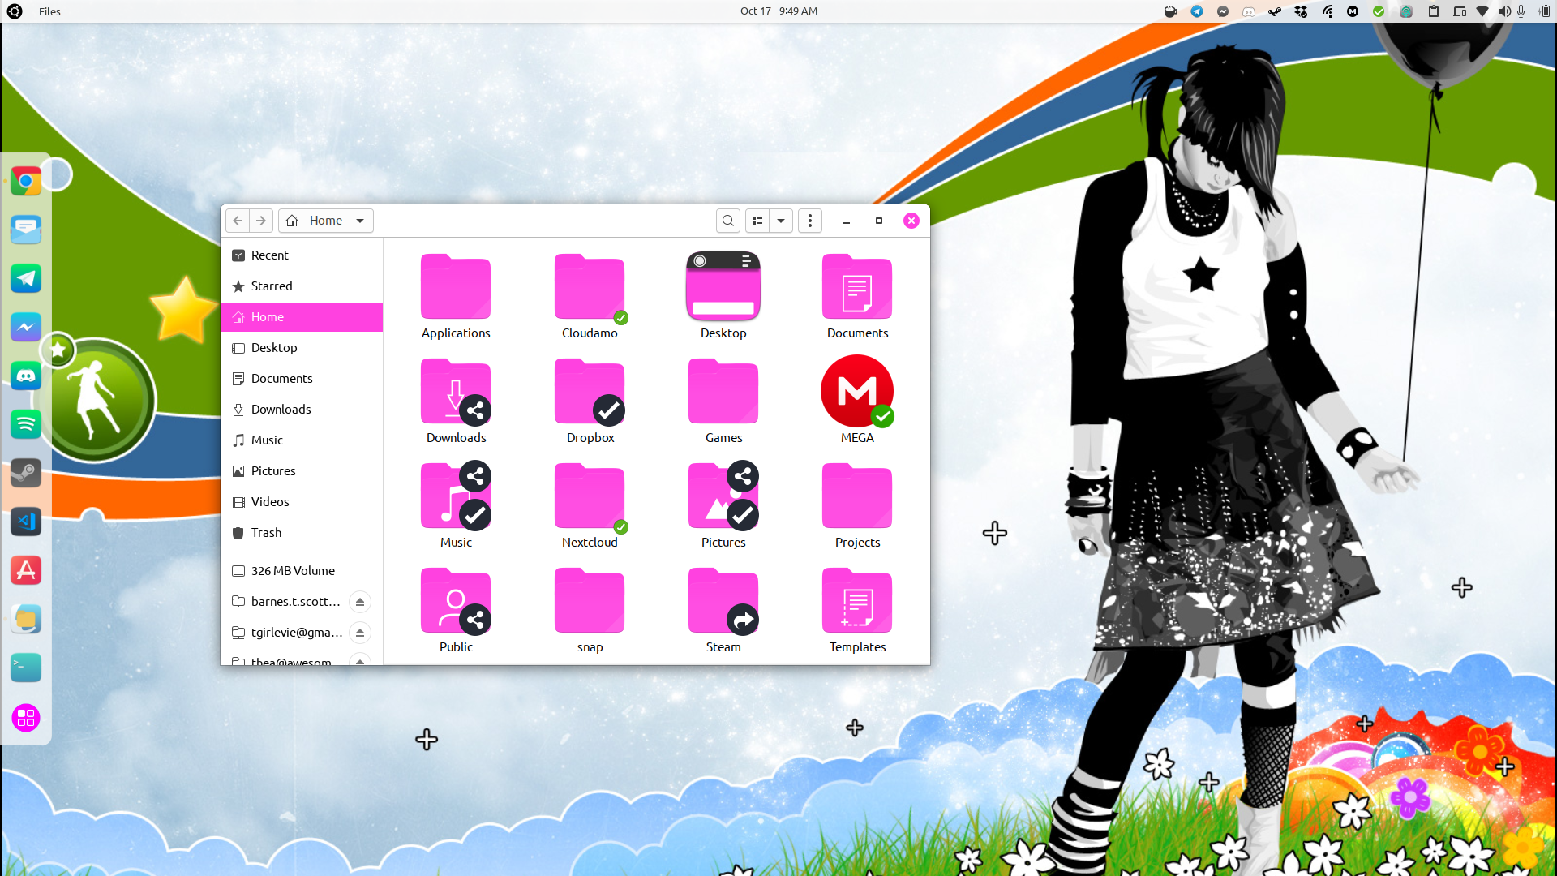Select Starred in the sidebar
This screenshot has height=876, width=1557.
click(302, 286)
